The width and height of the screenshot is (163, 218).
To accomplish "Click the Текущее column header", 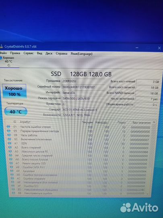I will (87, 122).
